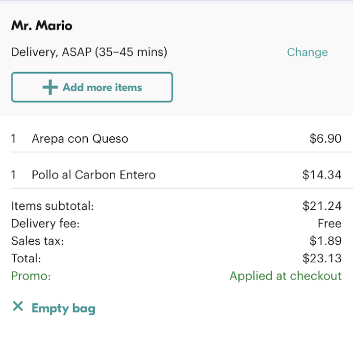Click the Change delivery link
This screenshot has width=353, height=353.
(x=307, y=52)
